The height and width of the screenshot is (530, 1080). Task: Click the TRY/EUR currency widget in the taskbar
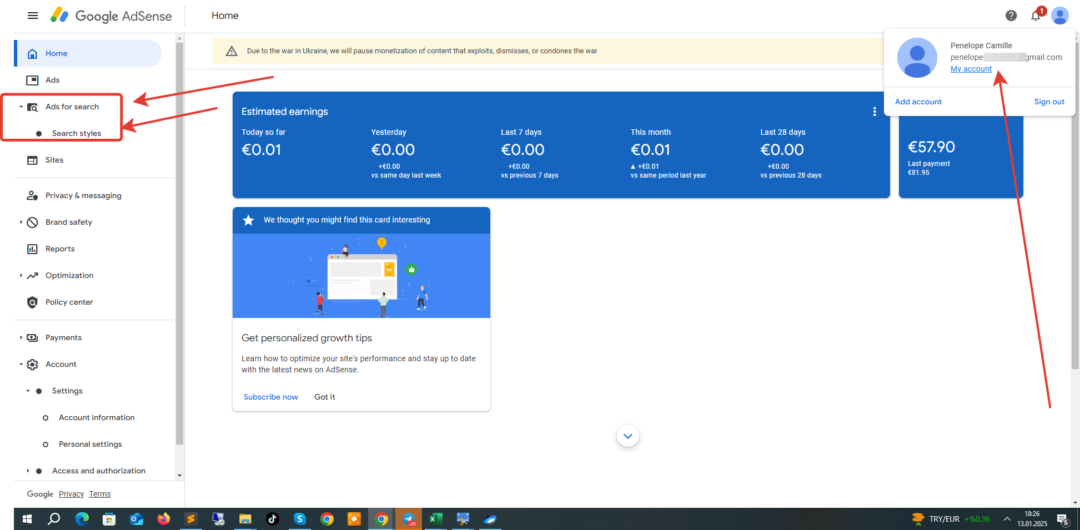pyautogui.click(x=951, y=519)
